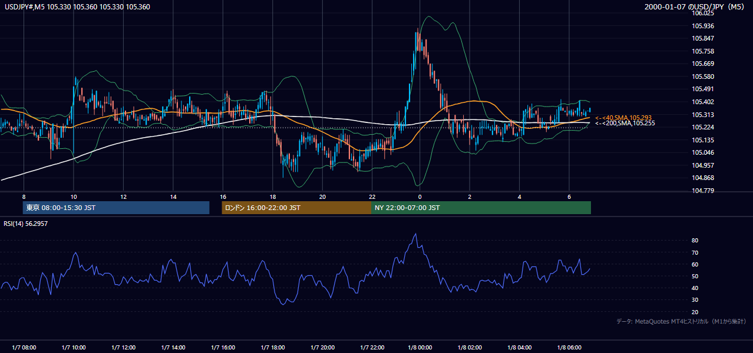Click the 1/7 08:00 time label
Image resolution: width=753 pixels, height=353 pixels.
click(x=24, y=348)
